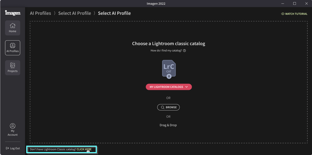Click the Imagen logo
This screenshot has height=155, width=312.
pos(13,13)
